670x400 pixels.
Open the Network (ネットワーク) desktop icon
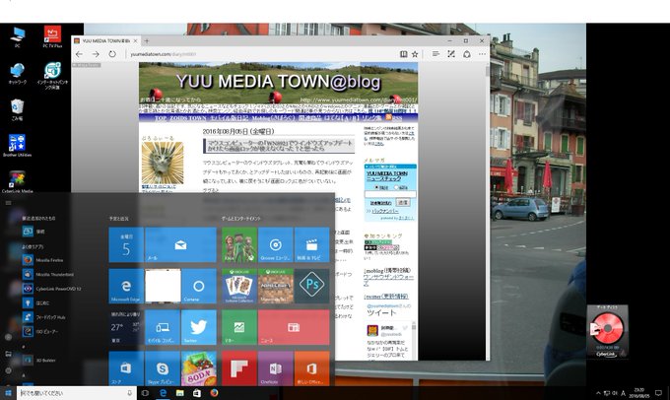(17, 74)
